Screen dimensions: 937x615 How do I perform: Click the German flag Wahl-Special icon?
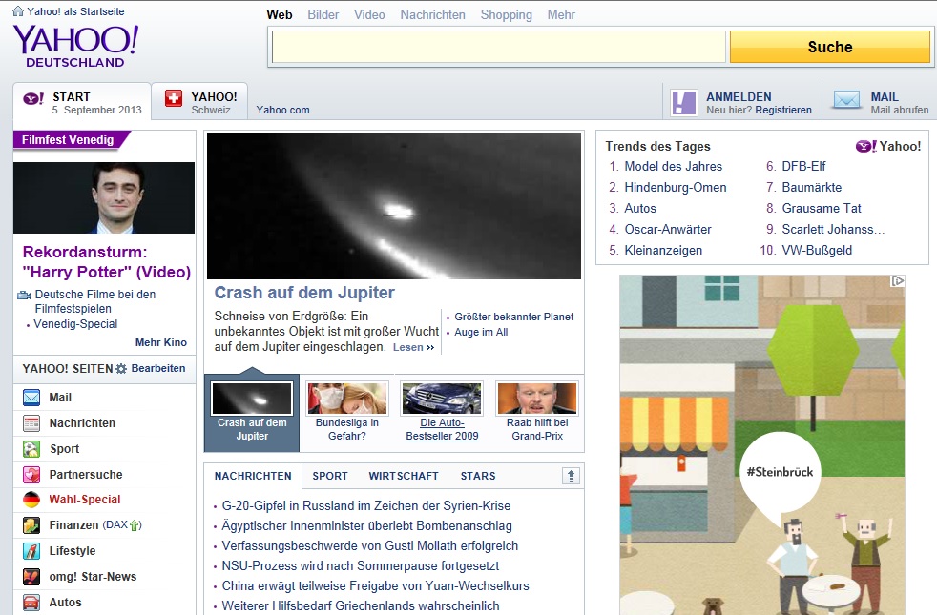pyautogui.click(x=31, y=500)
